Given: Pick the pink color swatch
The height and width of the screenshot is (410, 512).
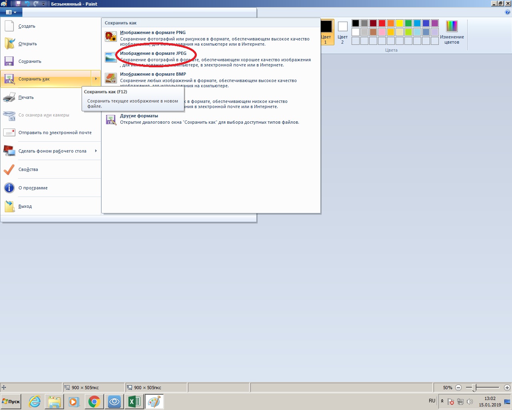Looking at the screenshot, I should (382, 32).
